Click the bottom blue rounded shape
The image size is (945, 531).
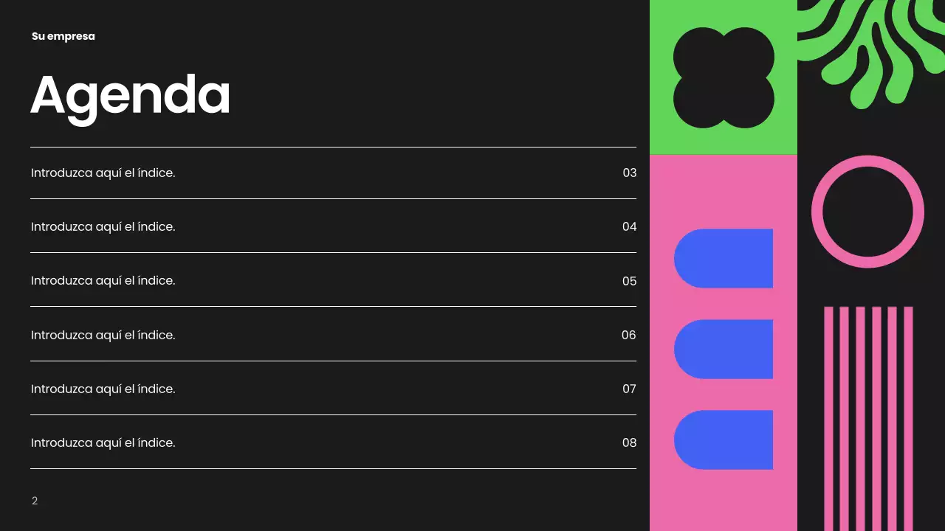(x=724, y=440)
